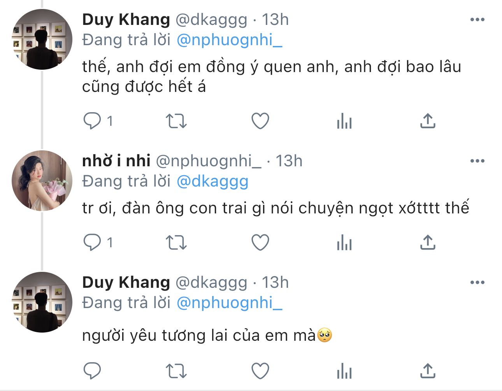The width and height of the screenshot is (502, 391).
Task: View analytics of nhờ i nhi's tweet
Action: (x=344, y=243)
